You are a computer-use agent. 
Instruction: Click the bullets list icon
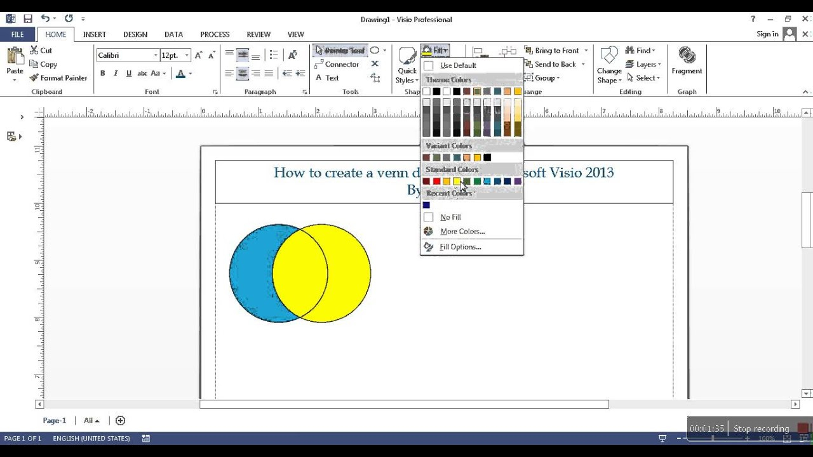pos(274,55)
